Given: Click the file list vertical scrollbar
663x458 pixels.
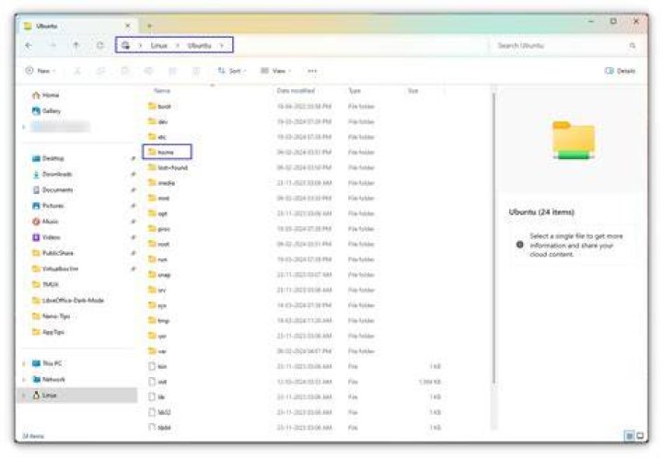Looking at the screenshot, I should [494, 236].
